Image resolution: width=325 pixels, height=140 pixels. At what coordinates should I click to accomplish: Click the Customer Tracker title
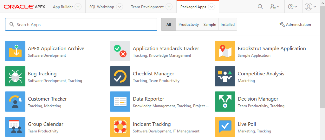point(47,99)
